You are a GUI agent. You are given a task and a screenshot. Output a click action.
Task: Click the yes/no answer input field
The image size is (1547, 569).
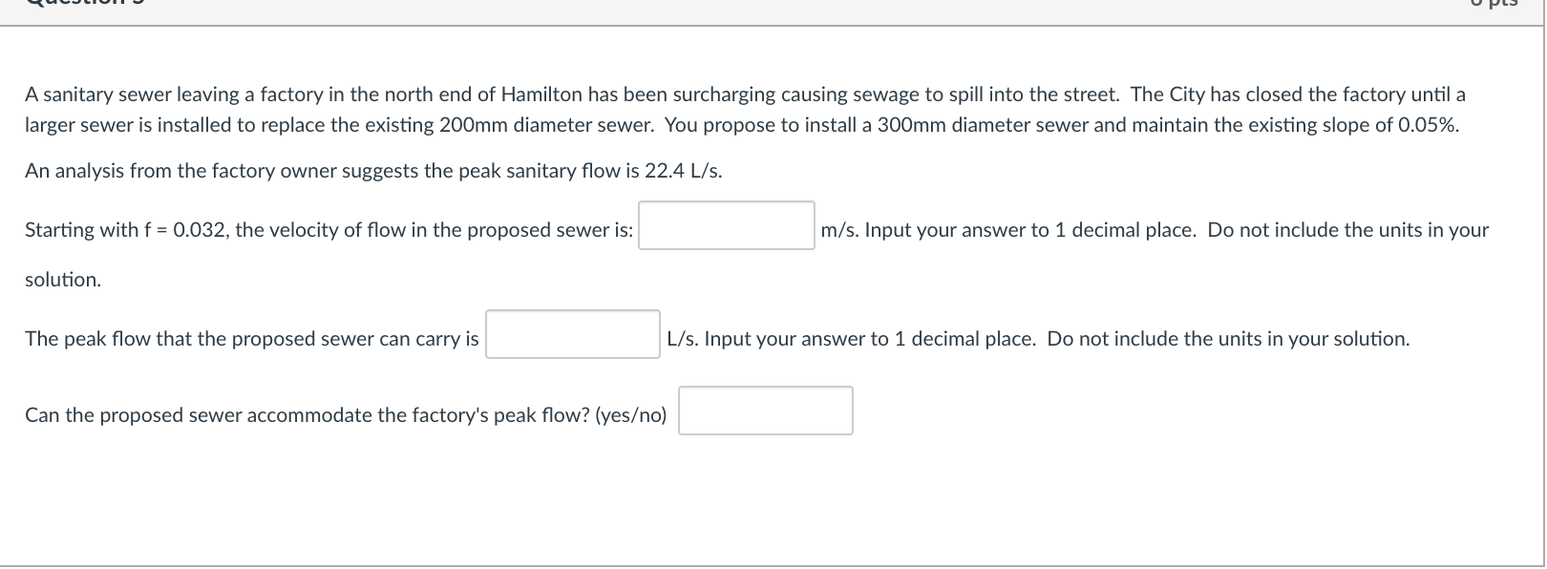[765, 411]
